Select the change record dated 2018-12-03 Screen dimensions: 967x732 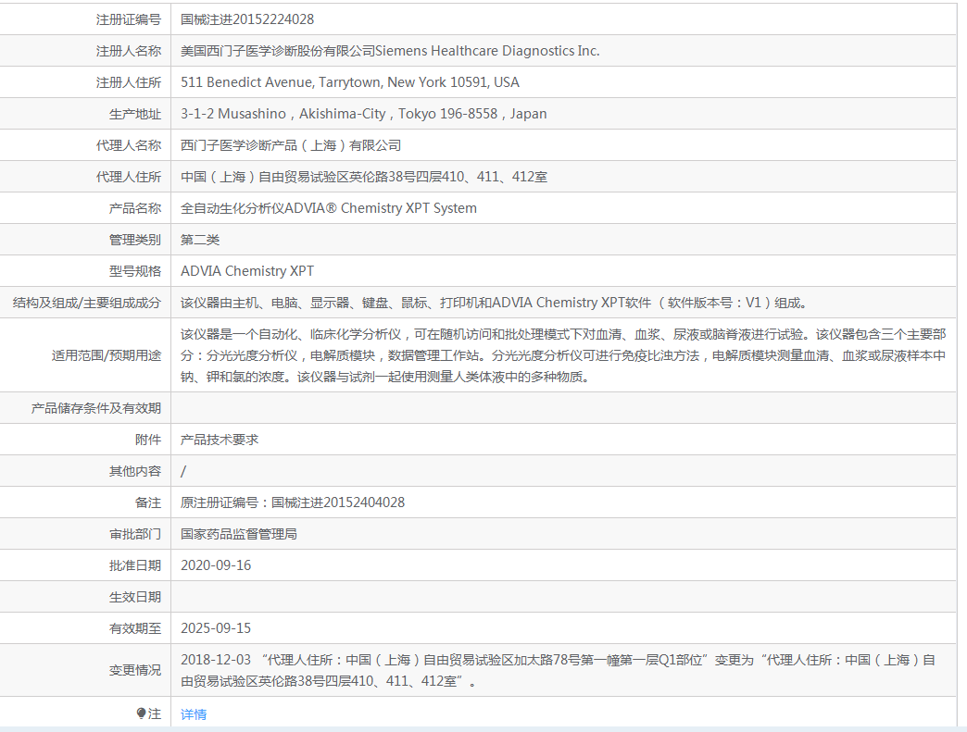pyautogui.click(x=559, y=670)
